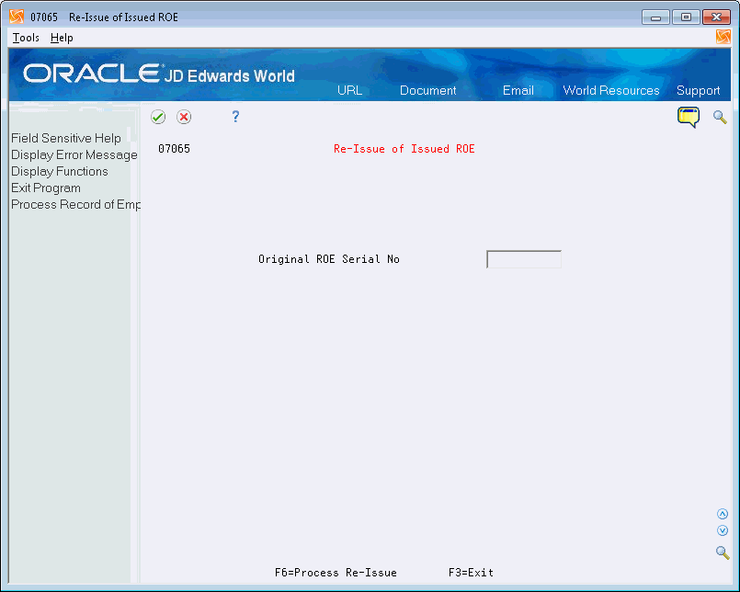Click the application icon in title bar
740x592 pixels.
17,17
